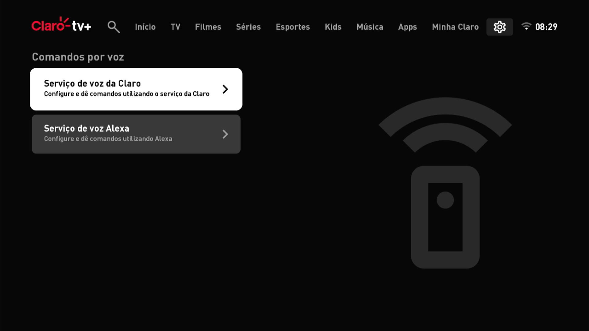Switch to the Filmes section
The image size is (589, 331).
click(208, 27)
